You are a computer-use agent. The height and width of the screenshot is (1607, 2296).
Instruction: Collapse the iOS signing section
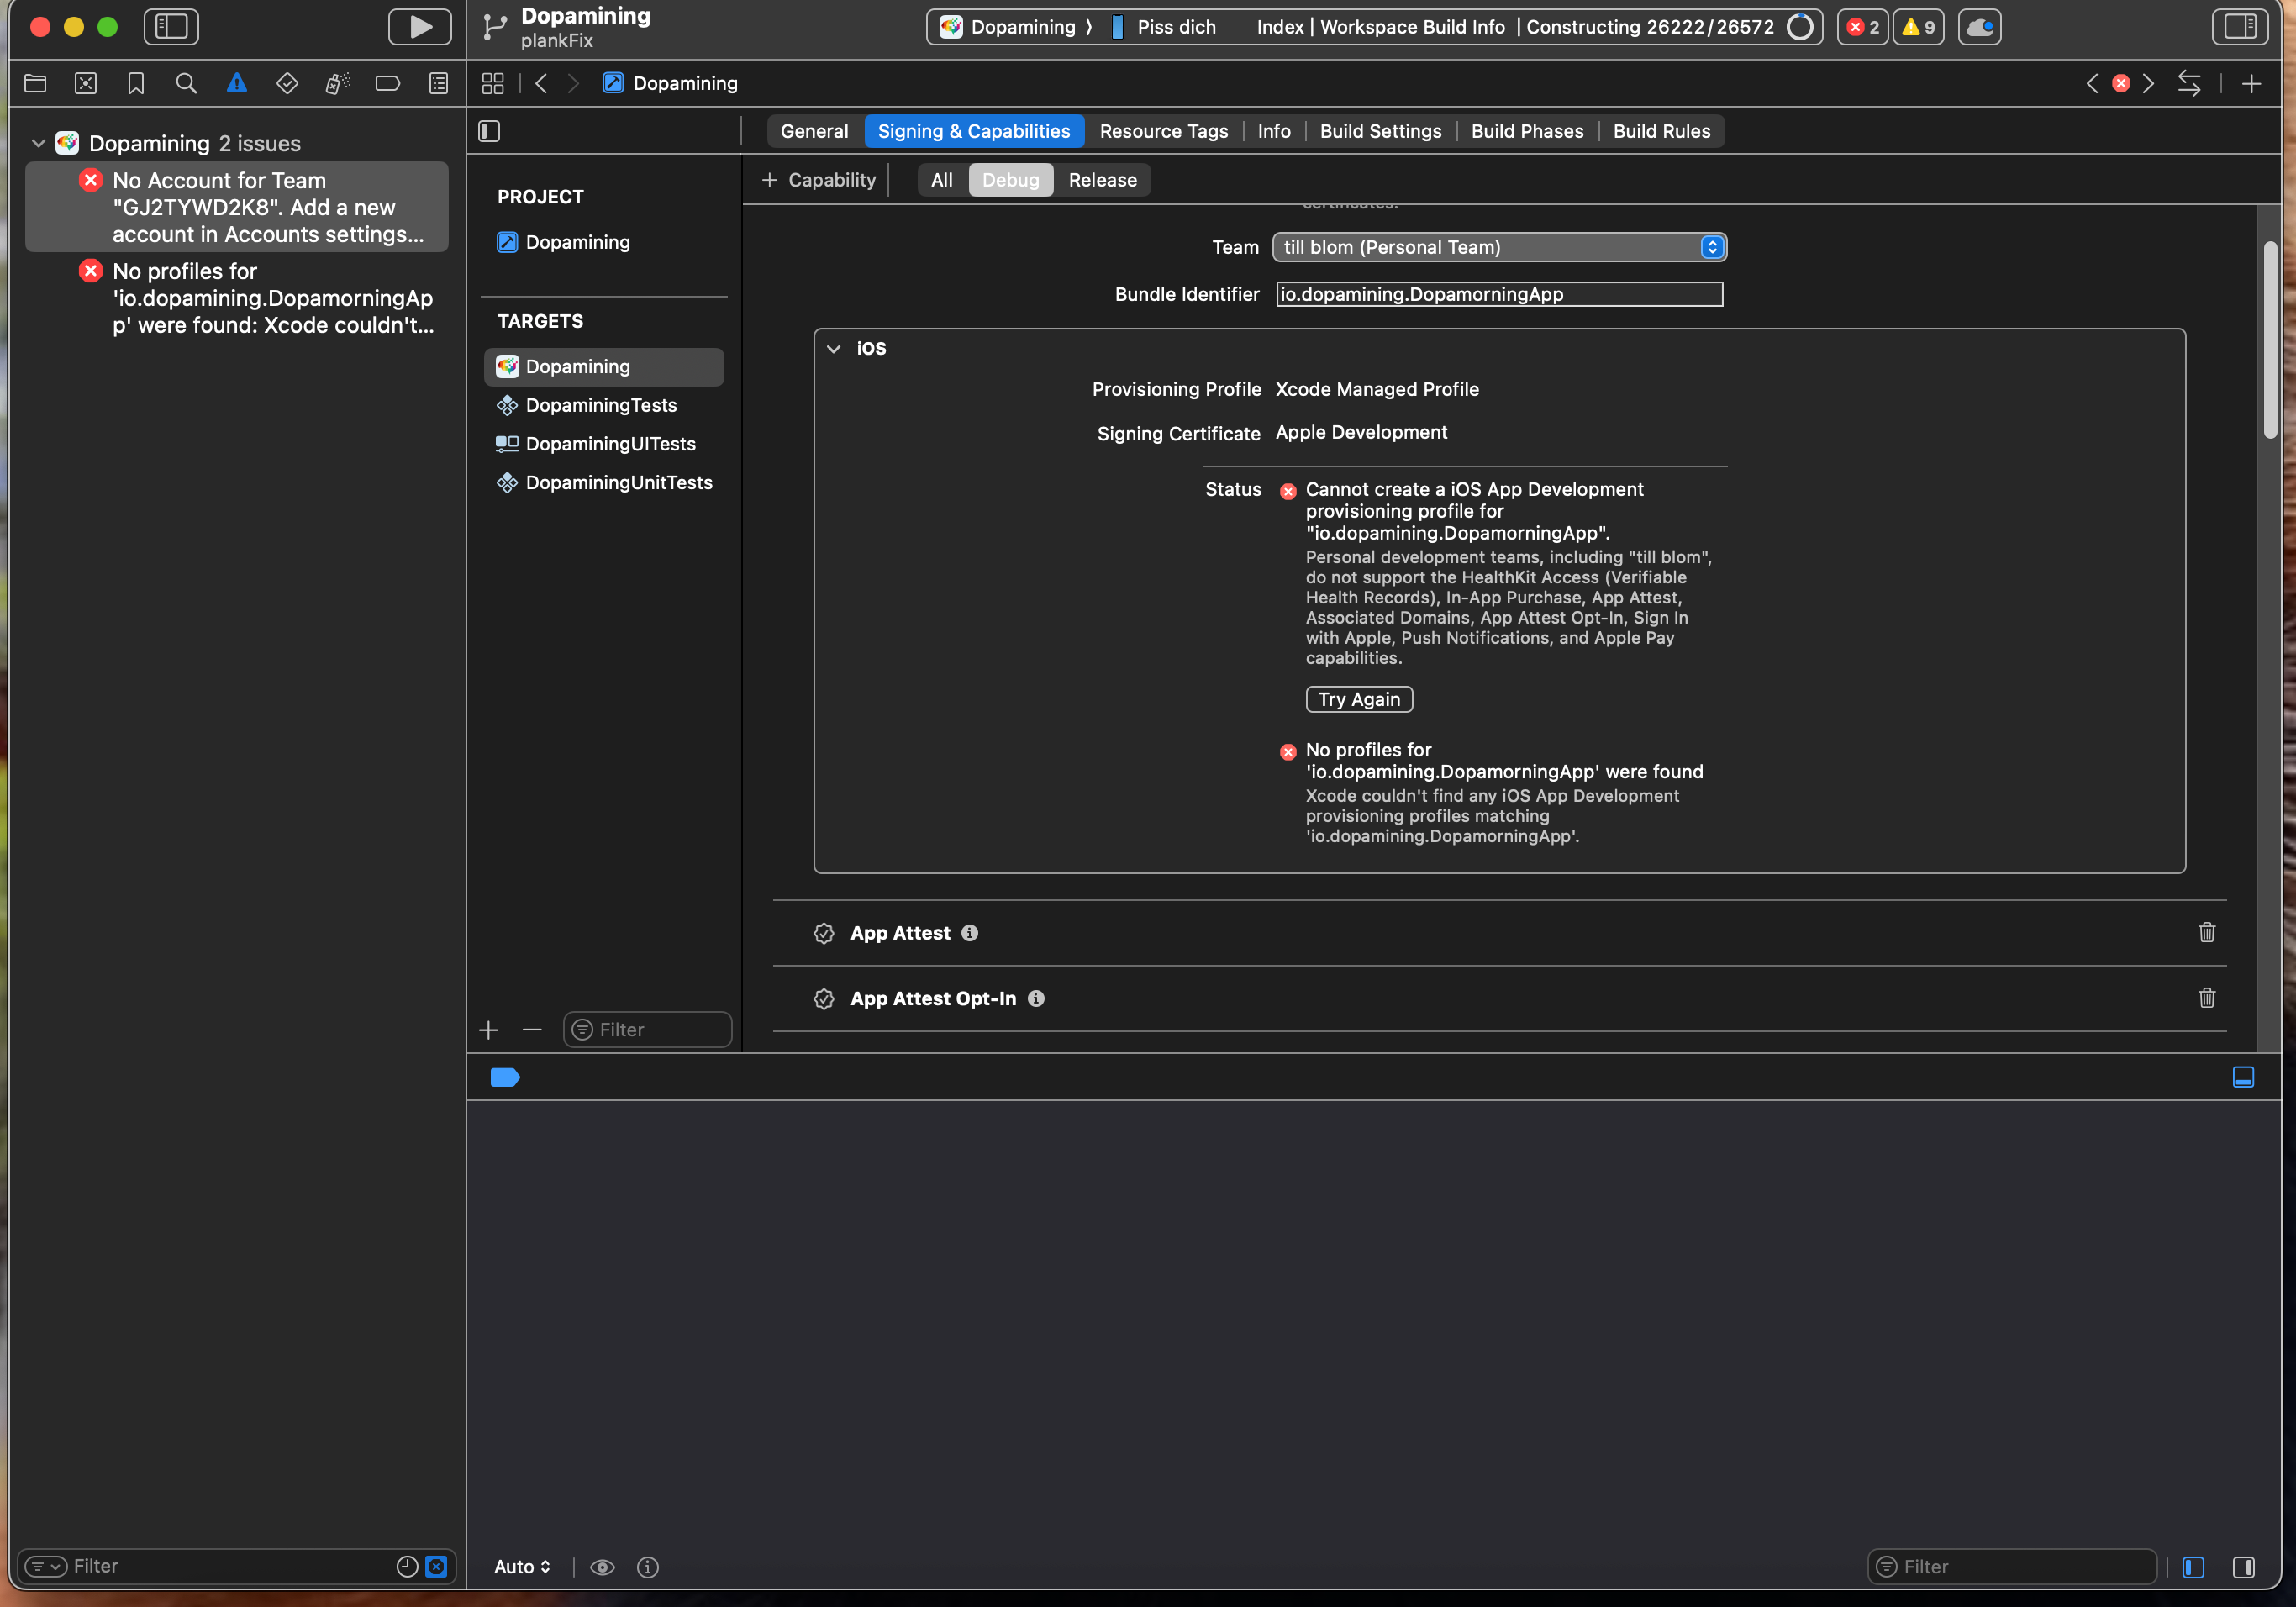pyautogui.click(x=834, y=349)
